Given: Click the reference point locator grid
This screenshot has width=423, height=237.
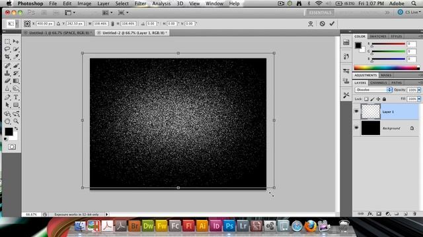Looking at the screenshot, I should click(27, 24).
